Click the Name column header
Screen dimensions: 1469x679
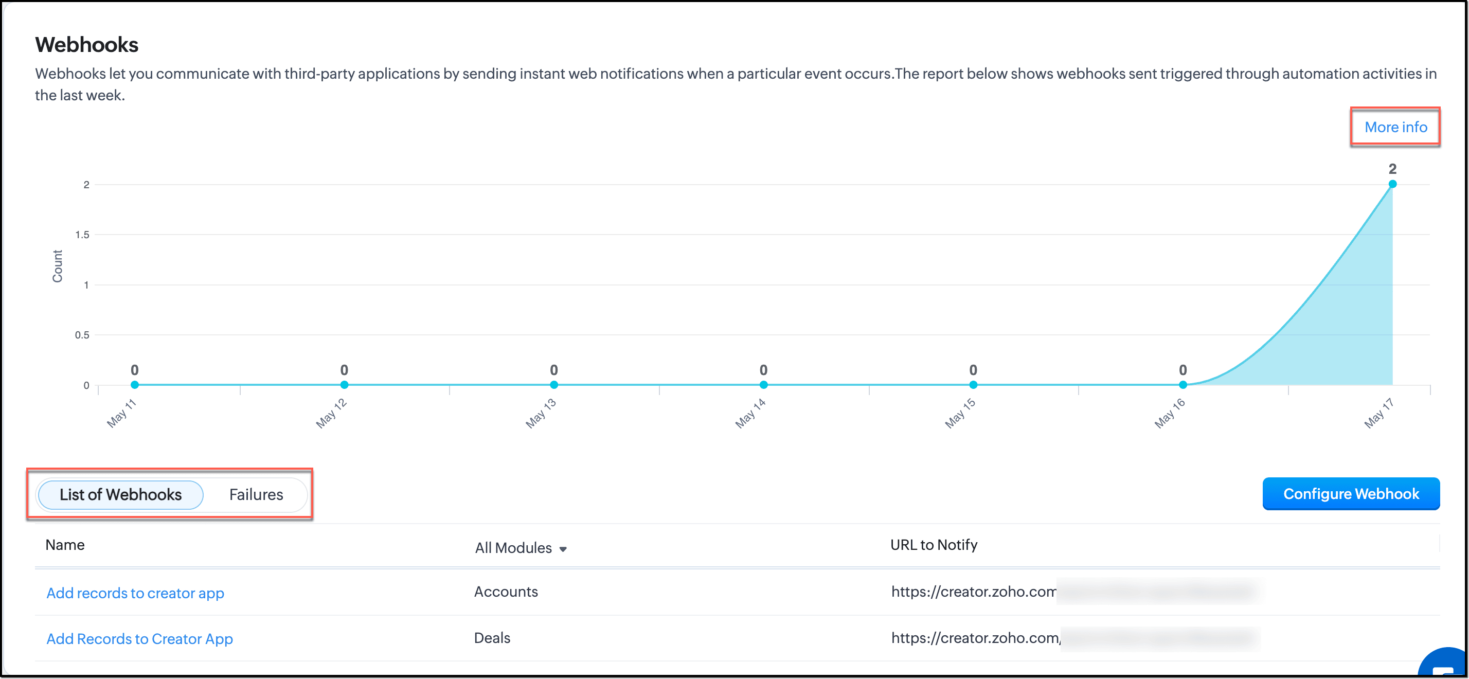point(65,545)
